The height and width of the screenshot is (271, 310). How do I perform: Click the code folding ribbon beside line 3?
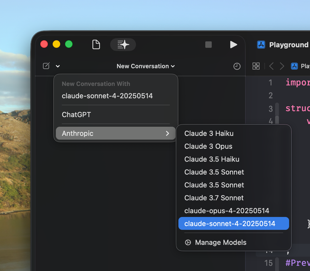click(277, 109)
